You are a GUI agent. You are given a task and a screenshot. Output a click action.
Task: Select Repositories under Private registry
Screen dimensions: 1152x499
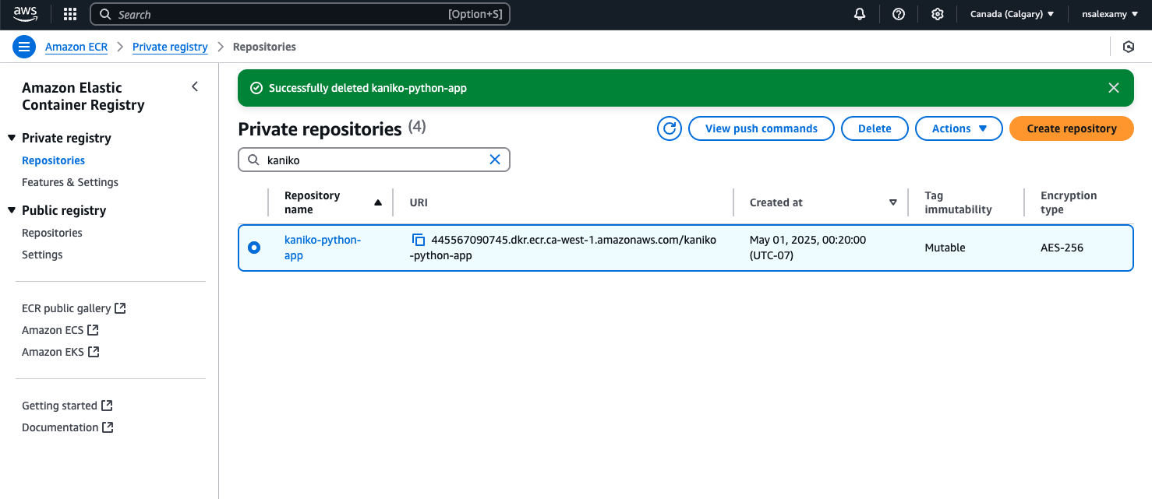[54, 160]
